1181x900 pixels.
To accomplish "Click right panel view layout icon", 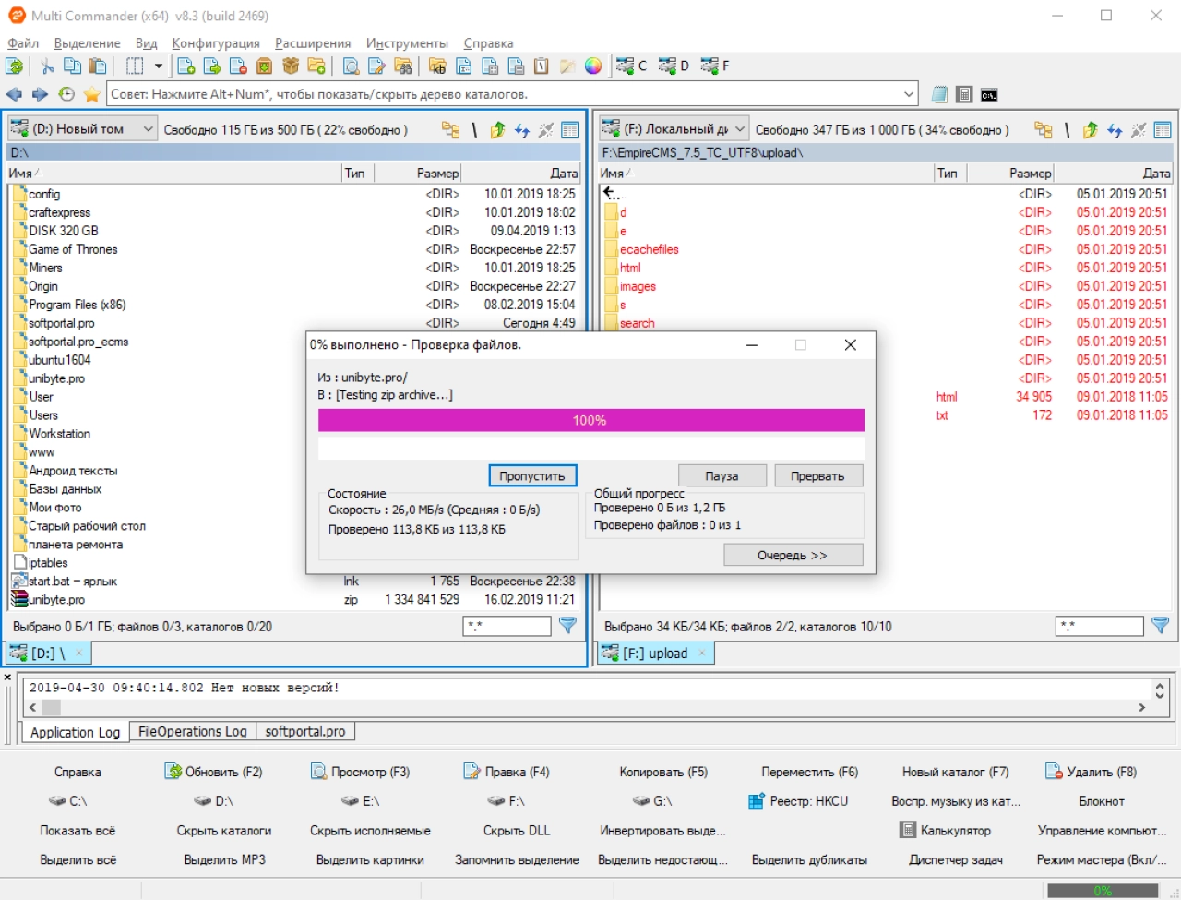I will click(x=1163, y=130).
